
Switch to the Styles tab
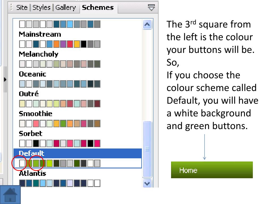(41, 8)
